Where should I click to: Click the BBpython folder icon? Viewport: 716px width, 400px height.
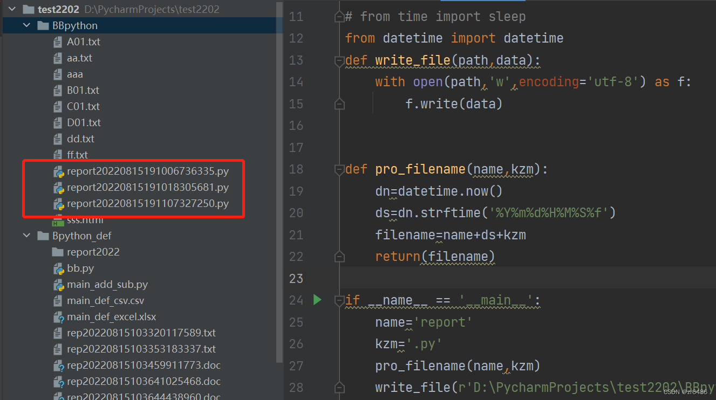point(43,25)
